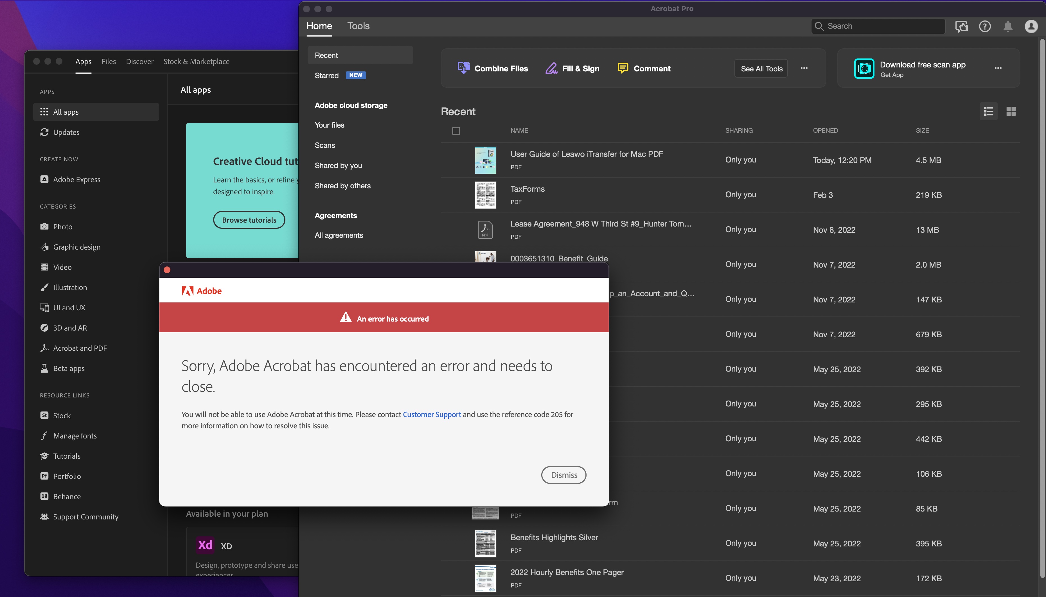Open Help using the question mark icon
Screen dimensions: 1046x597
pyautogui.click(x=985, y=26)
